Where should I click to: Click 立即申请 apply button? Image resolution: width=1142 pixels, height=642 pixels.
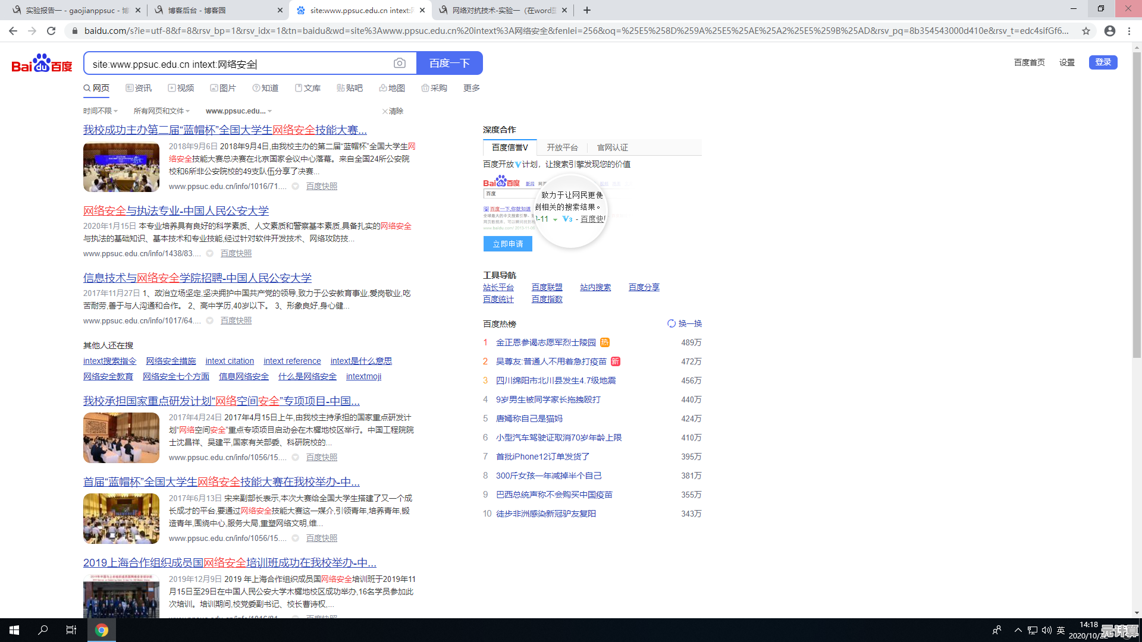(x=507, y=244)
